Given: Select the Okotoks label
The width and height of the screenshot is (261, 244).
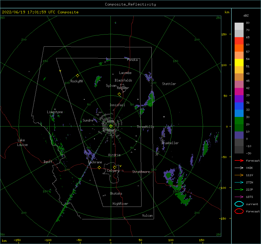Looking at the screenshot, I should [116, 194].
